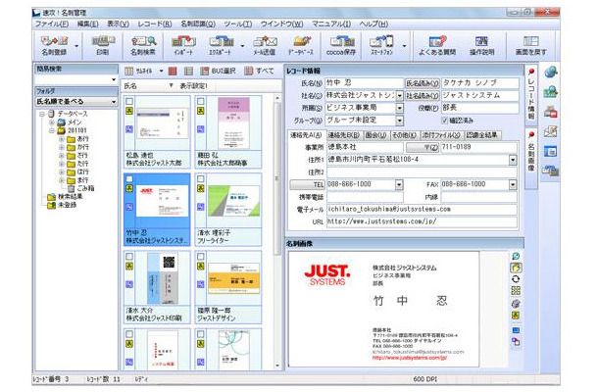
Task: Select the か行 folder in tree
Action: (x=77, y=147)
